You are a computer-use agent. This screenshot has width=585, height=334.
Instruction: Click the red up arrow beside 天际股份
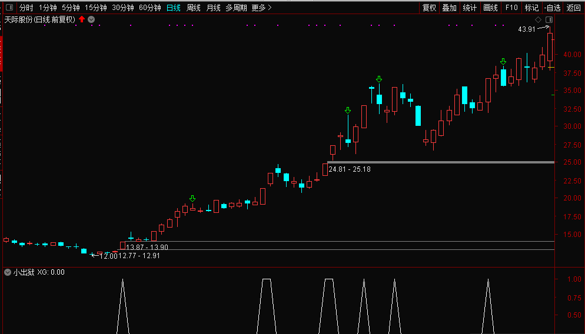tap(82, 19)
